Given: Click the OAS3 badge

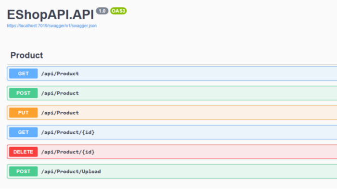Looking at the screenshot, I should point(118,11).
